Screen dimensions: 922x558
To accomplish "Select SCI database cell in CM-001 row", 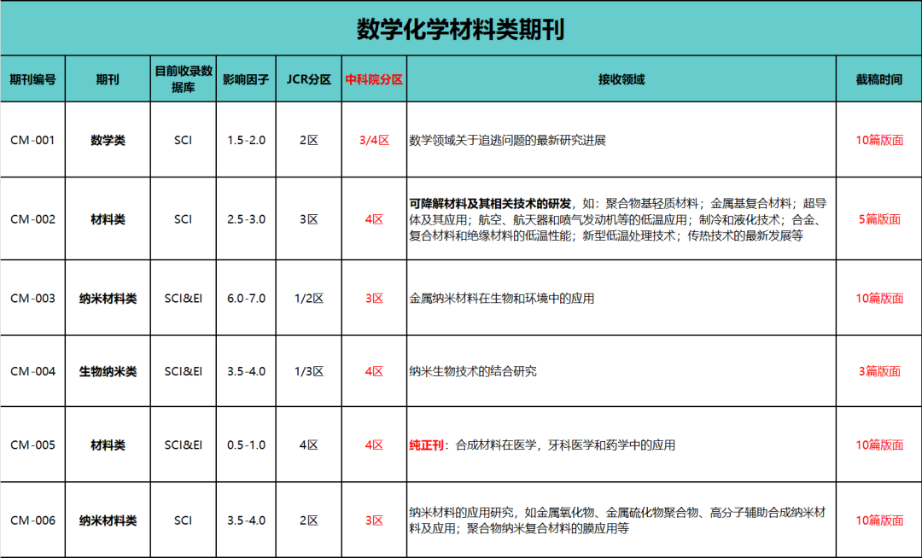I will pos(184,140).
